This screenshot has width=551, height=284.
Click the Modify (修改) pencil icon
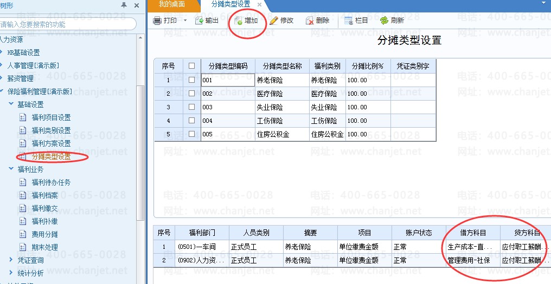(274, 21)
